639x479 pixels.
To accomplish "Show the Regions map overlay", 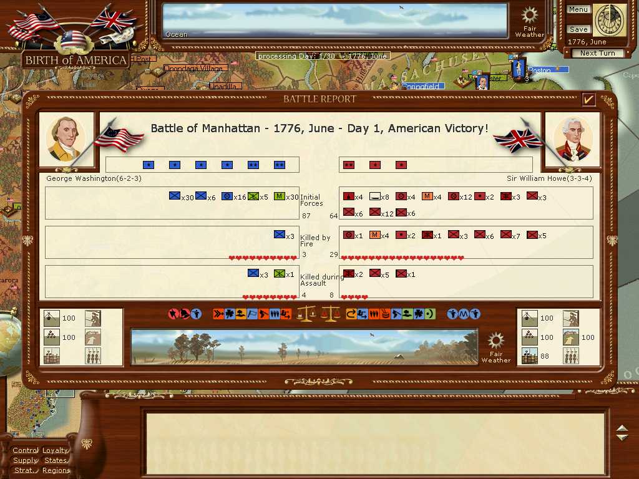I will pyautogui.click(x=56, y=470).
